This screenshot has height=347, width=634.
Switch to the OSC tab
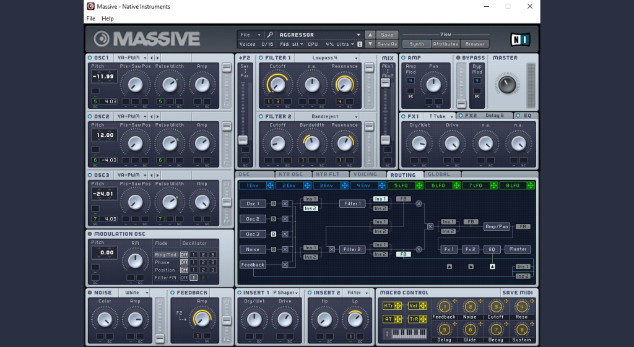pos(256,174)
